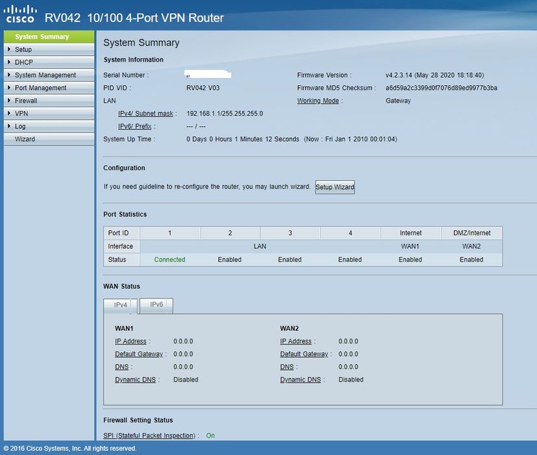The height and width of the screenshot is (455, 537).
Task: Expand the Firewall arrow
Action: [9, 100]
